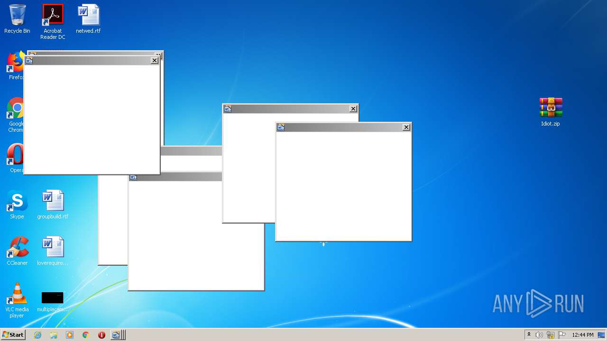Select the CCleaner desktop shortcut
This screenshot has height=341, width=607.
17,251
